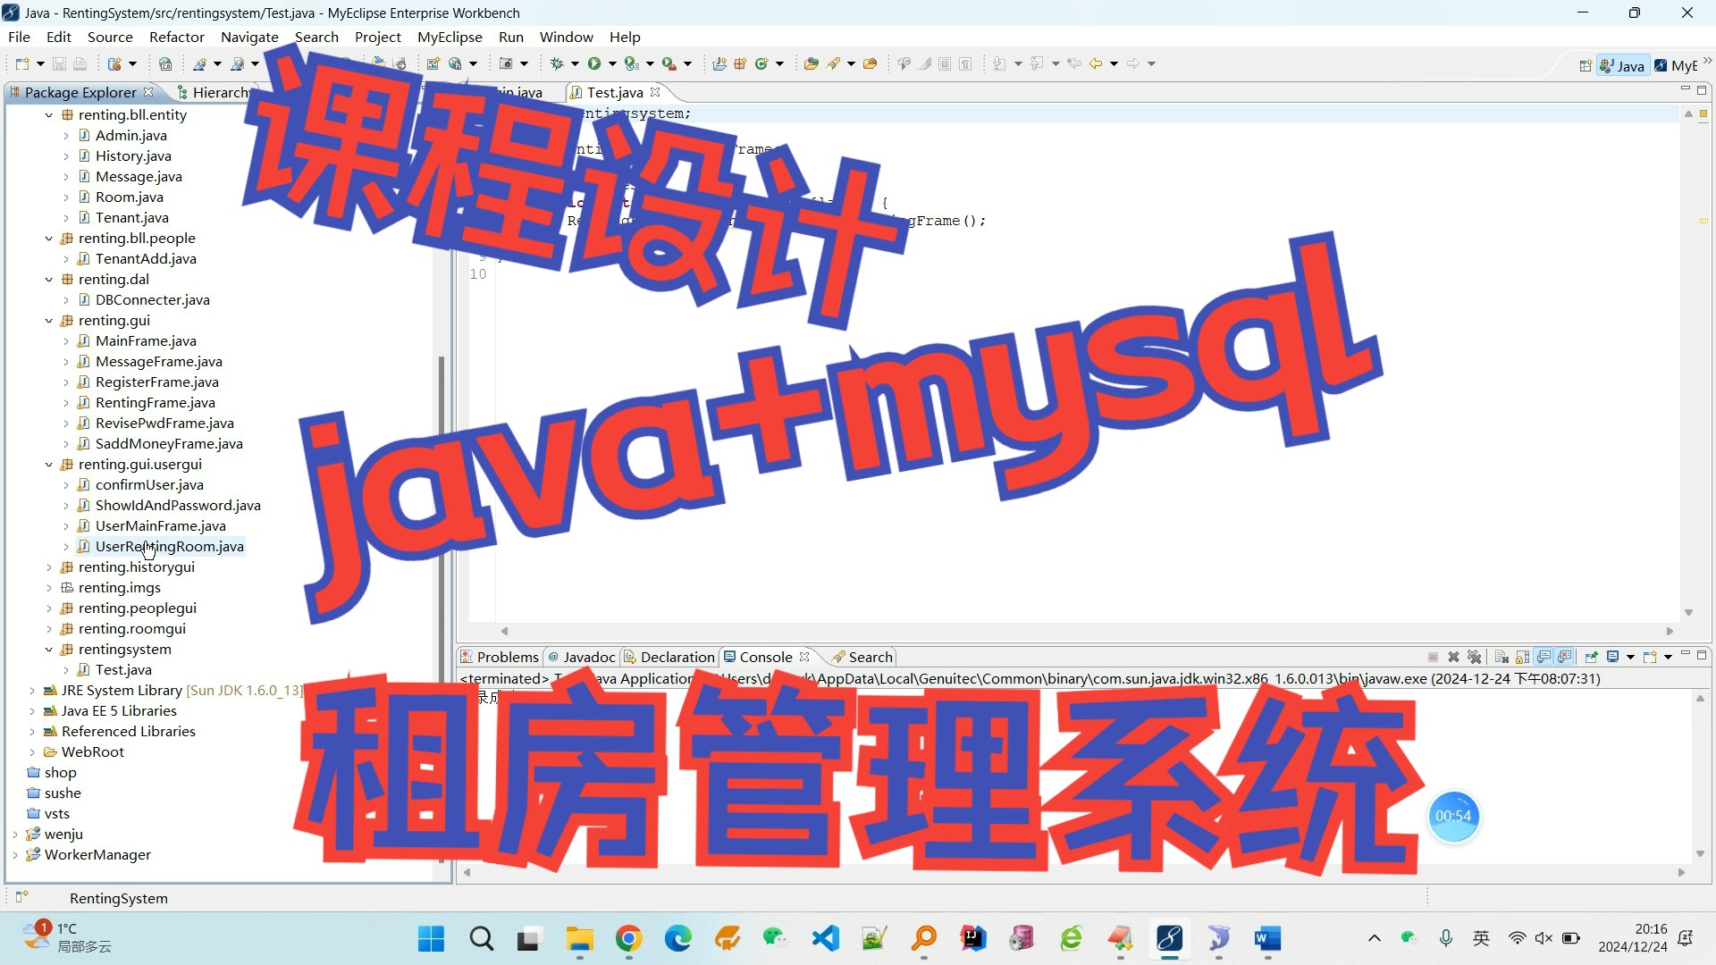
Task: Click the editor horizontal scrollbar
Action: tap(1086, 631)
